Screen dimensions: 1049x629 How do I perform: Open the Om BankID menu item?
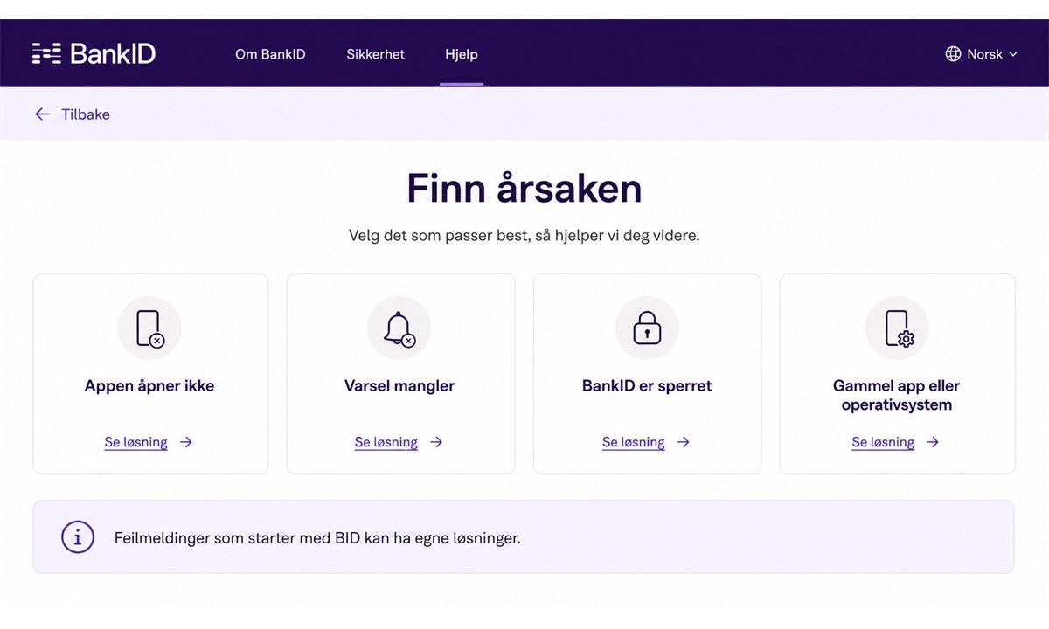point(270,54)
